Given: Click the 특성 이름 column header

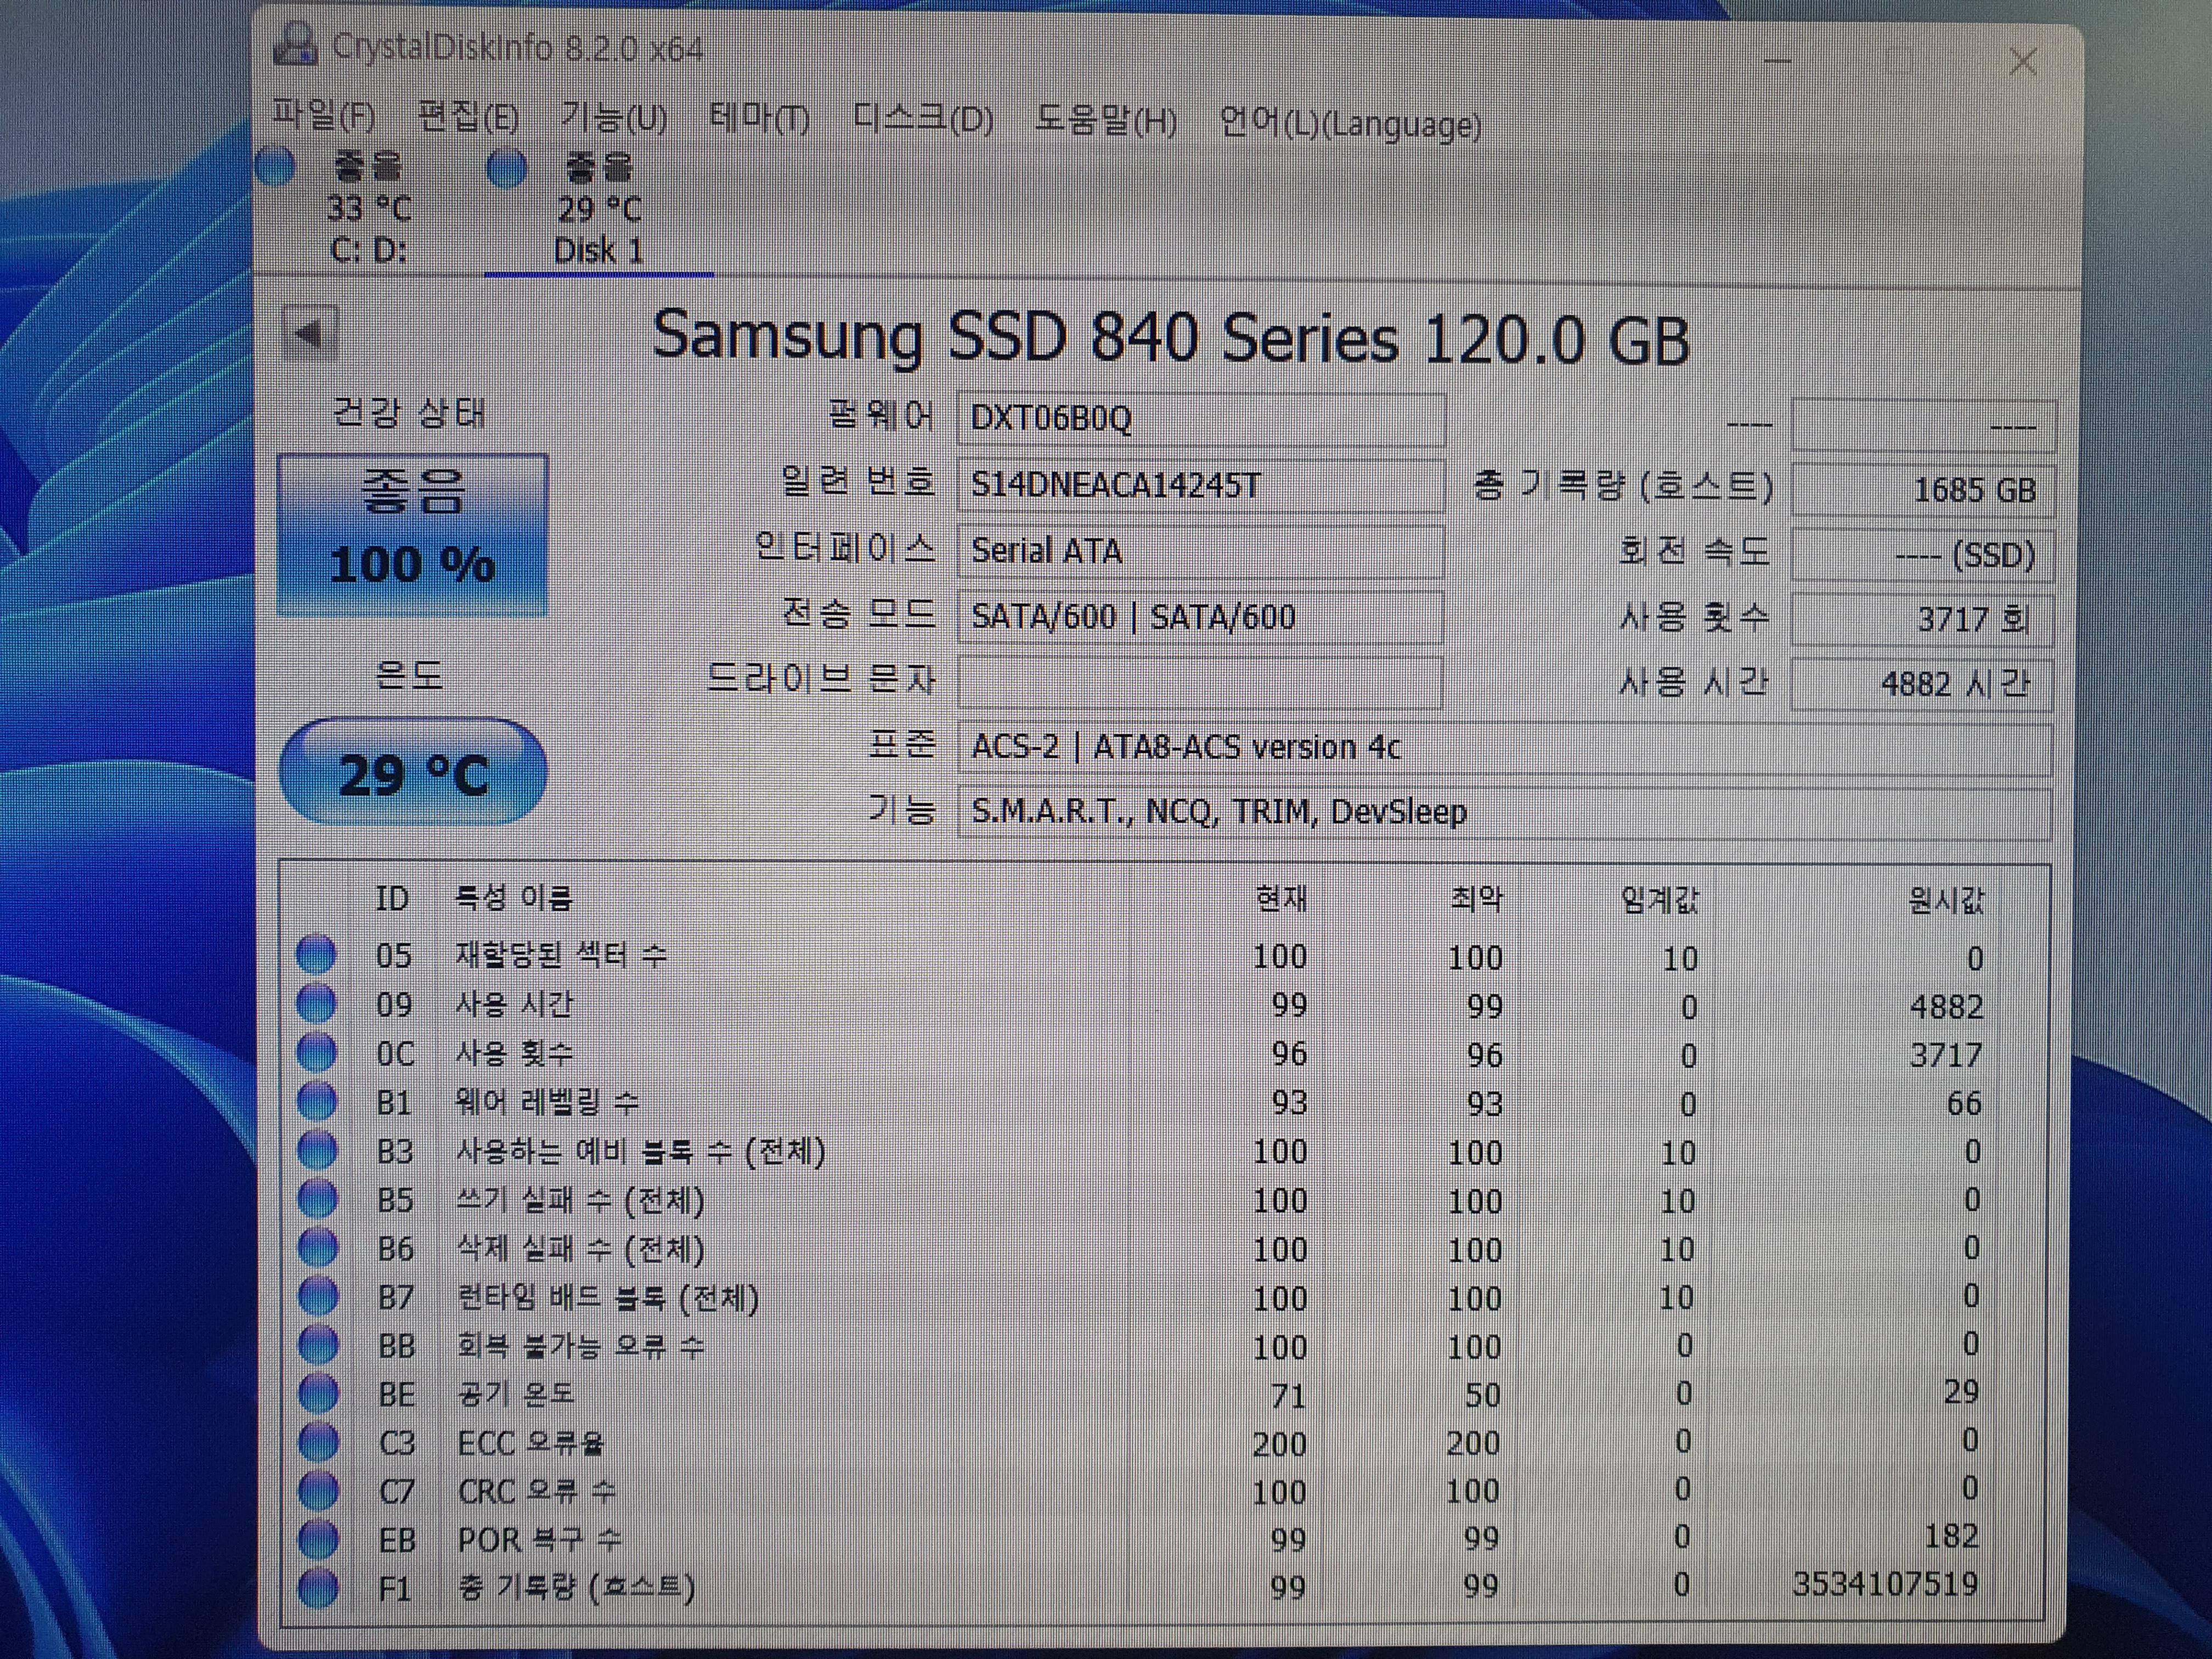Looking at the screenshot, I should (514, 898).
